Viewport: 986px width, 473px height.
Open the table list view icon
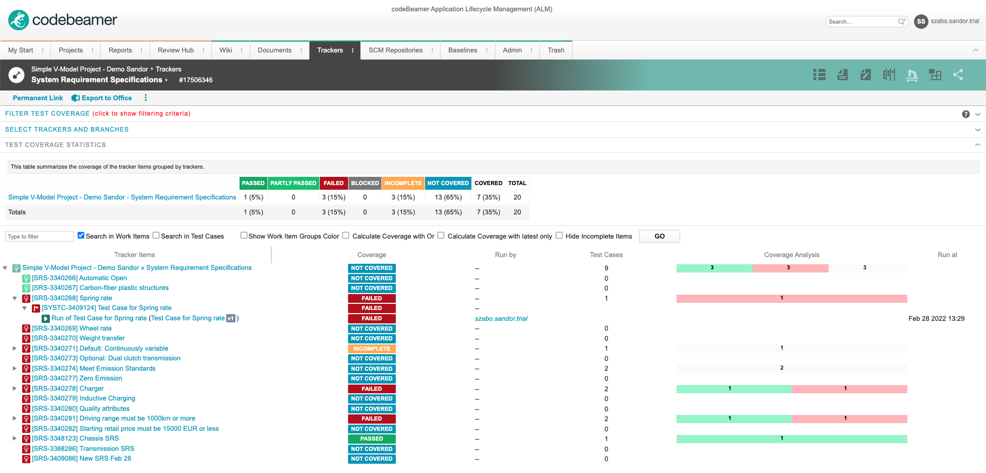(819, 75)
